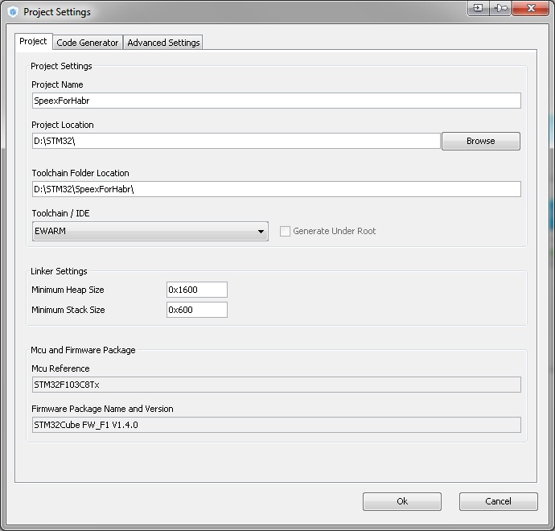This screenshot has width=555, height=531.
Task: Toggle the Generate Under Root checkbox
Action: (x=285, y=231)
